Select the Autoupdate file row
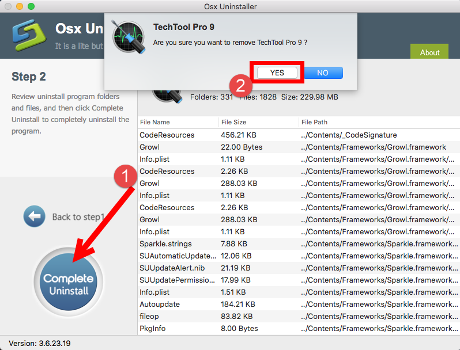 299,305
